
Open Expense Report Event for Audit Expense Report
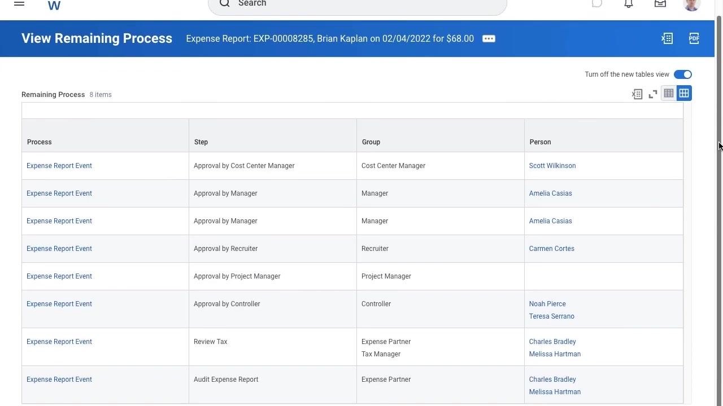[x=59, y=379]
